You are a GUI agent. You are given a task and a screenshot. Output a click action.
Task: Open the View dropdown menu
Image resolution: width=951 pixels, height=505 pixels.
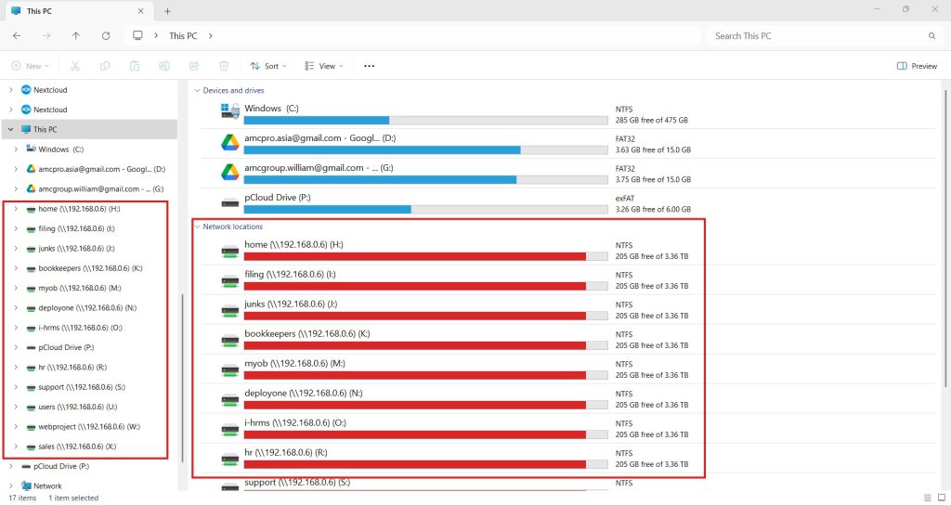coord(324,66)
